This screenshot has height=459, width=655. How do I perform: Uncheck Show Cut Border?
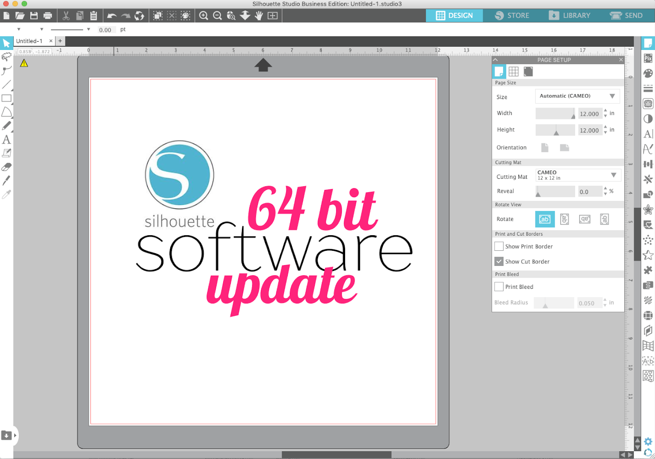click(x=499, y=261)
